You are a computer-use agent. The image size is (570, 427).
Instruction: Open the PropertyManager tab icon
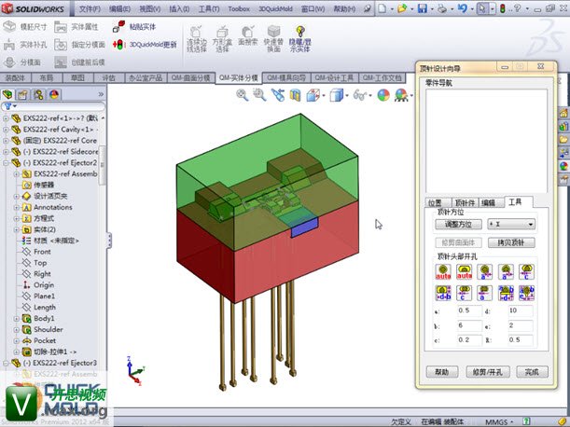[x=22, y=94]
